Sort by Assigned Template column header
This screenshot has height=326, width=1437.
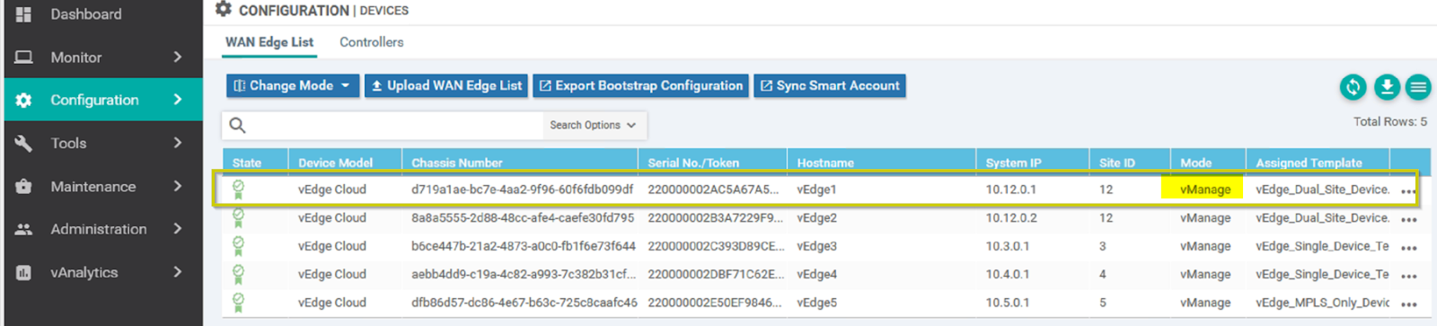[x=1309, y=163]
